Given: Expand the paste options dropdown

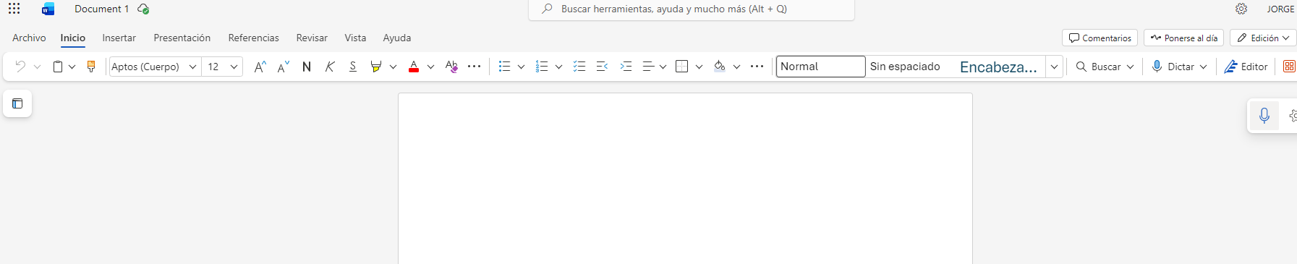Looking at the screenshot, I should [72, 67].
